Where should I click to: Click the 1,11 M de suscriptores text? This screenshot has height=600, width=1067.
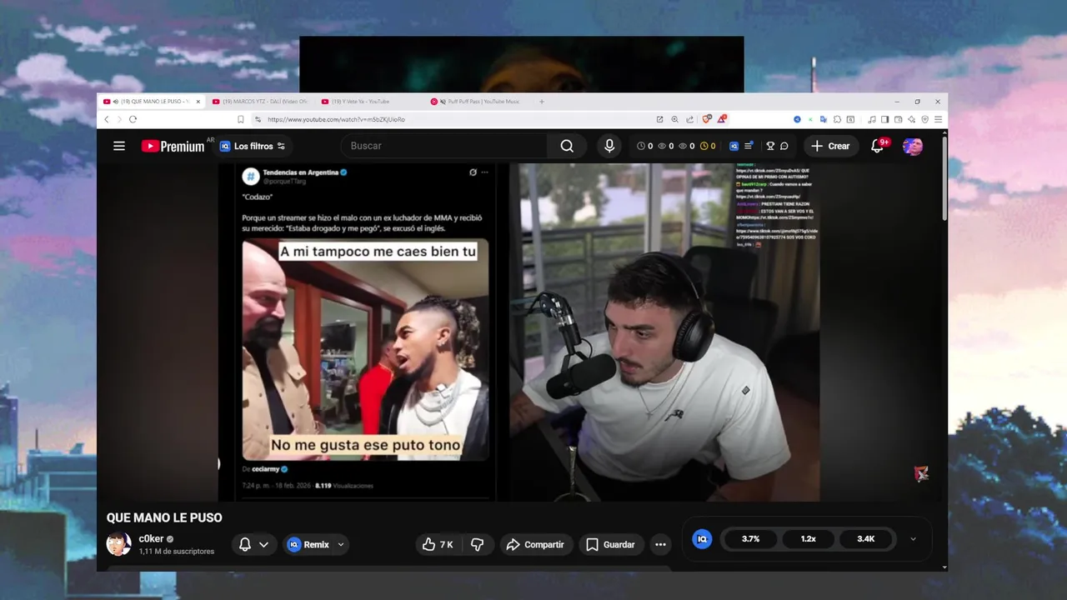[x=177, y=552]
